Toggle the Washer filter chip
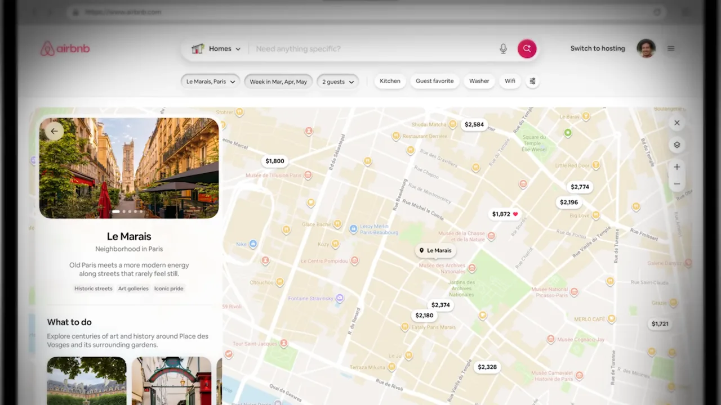721x405 pixels. (479, 81)
